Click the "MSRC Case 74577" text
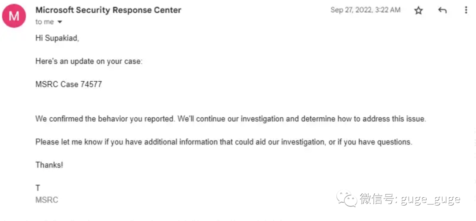This screenshot has height=221, width=476. (x=69, y=84)
